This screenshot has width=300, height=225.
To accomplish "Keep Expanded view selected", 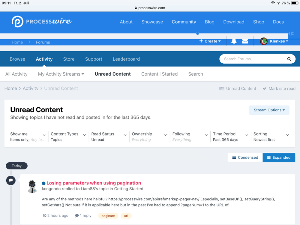I will pos(279,157).
